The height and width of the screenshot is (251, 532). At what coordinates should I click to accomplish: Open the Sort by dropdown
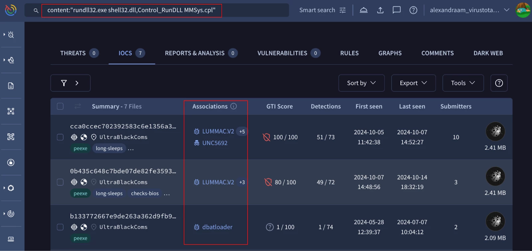point(361,83)
